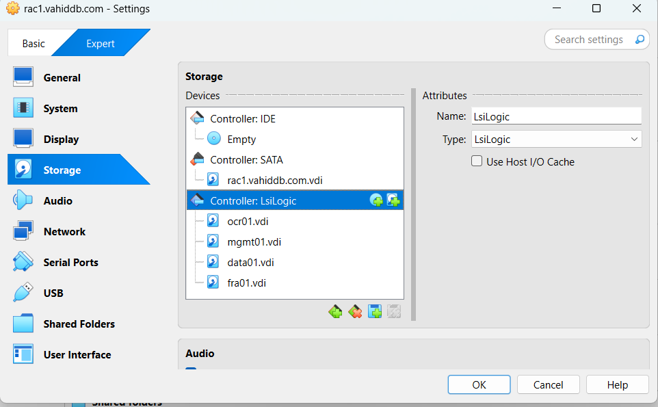Click the add hard disk icon on LsiLogic controller
Viewport: 658px width, 407px height.
click(x=393, y=200)
